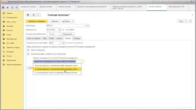Click the search magnifier icon
The image size is (196, 110).
click(17, 8)
